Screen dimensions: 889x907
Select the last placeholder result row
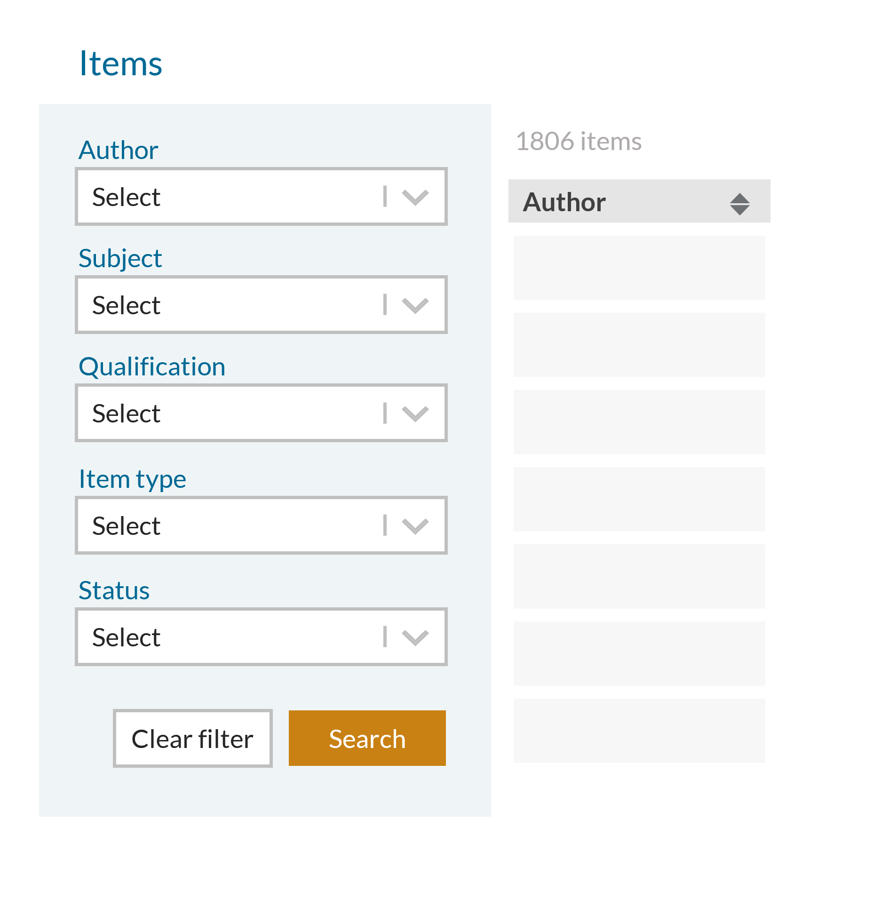pyautogui.click(x=639, y=731)
